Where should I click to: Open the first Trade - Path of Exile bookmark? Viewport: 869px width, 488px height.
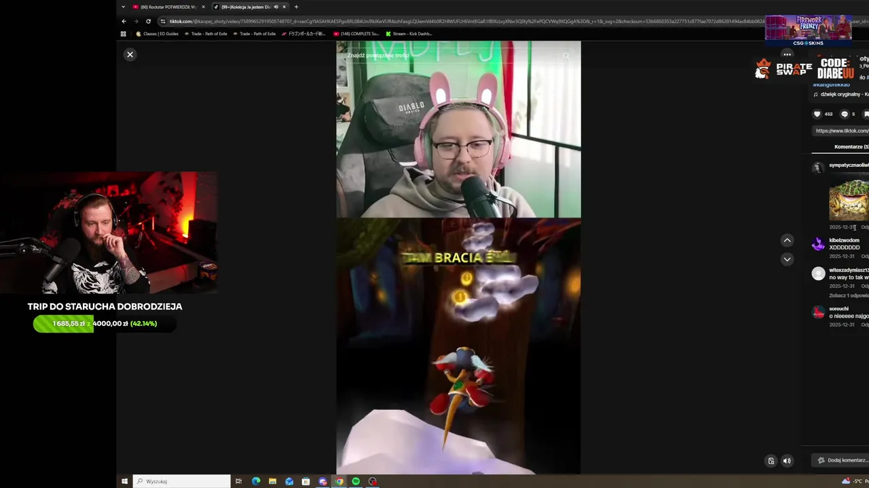pyautogui.click(x=206, y=33)
